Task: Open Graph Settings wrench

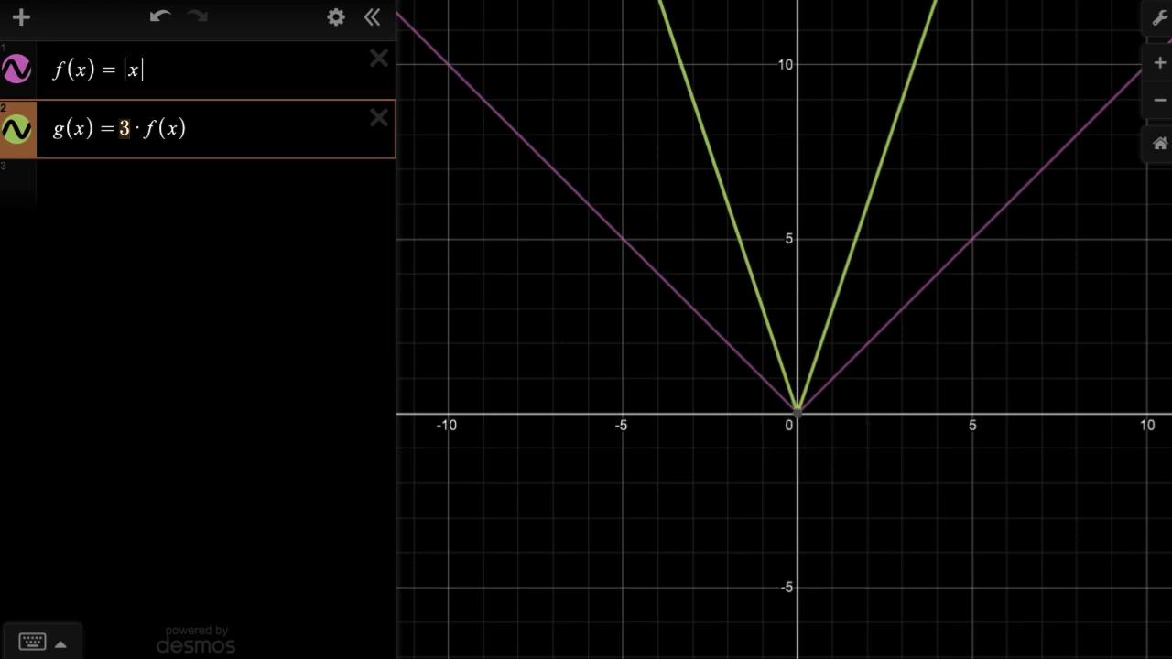Action: click(x=1159, y=19)
